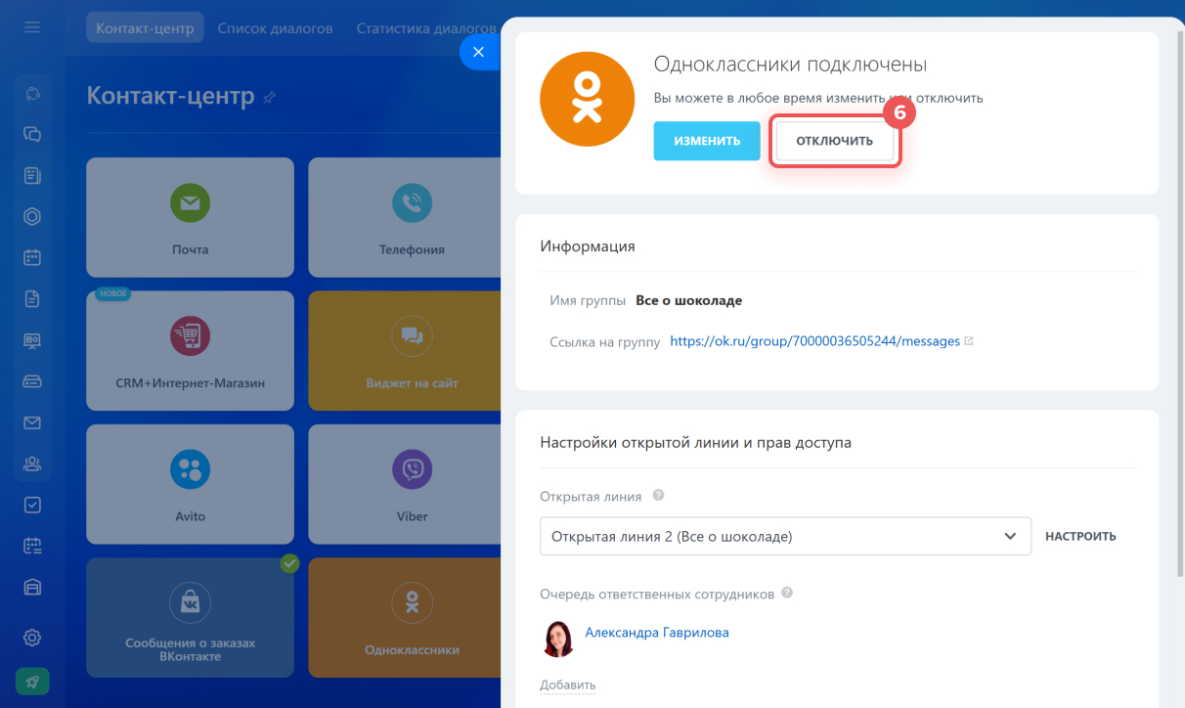Open the documents page icon in the sidebar
Image resolution: width=1185 pixels, height=708 pixels.
coord(32,299)
